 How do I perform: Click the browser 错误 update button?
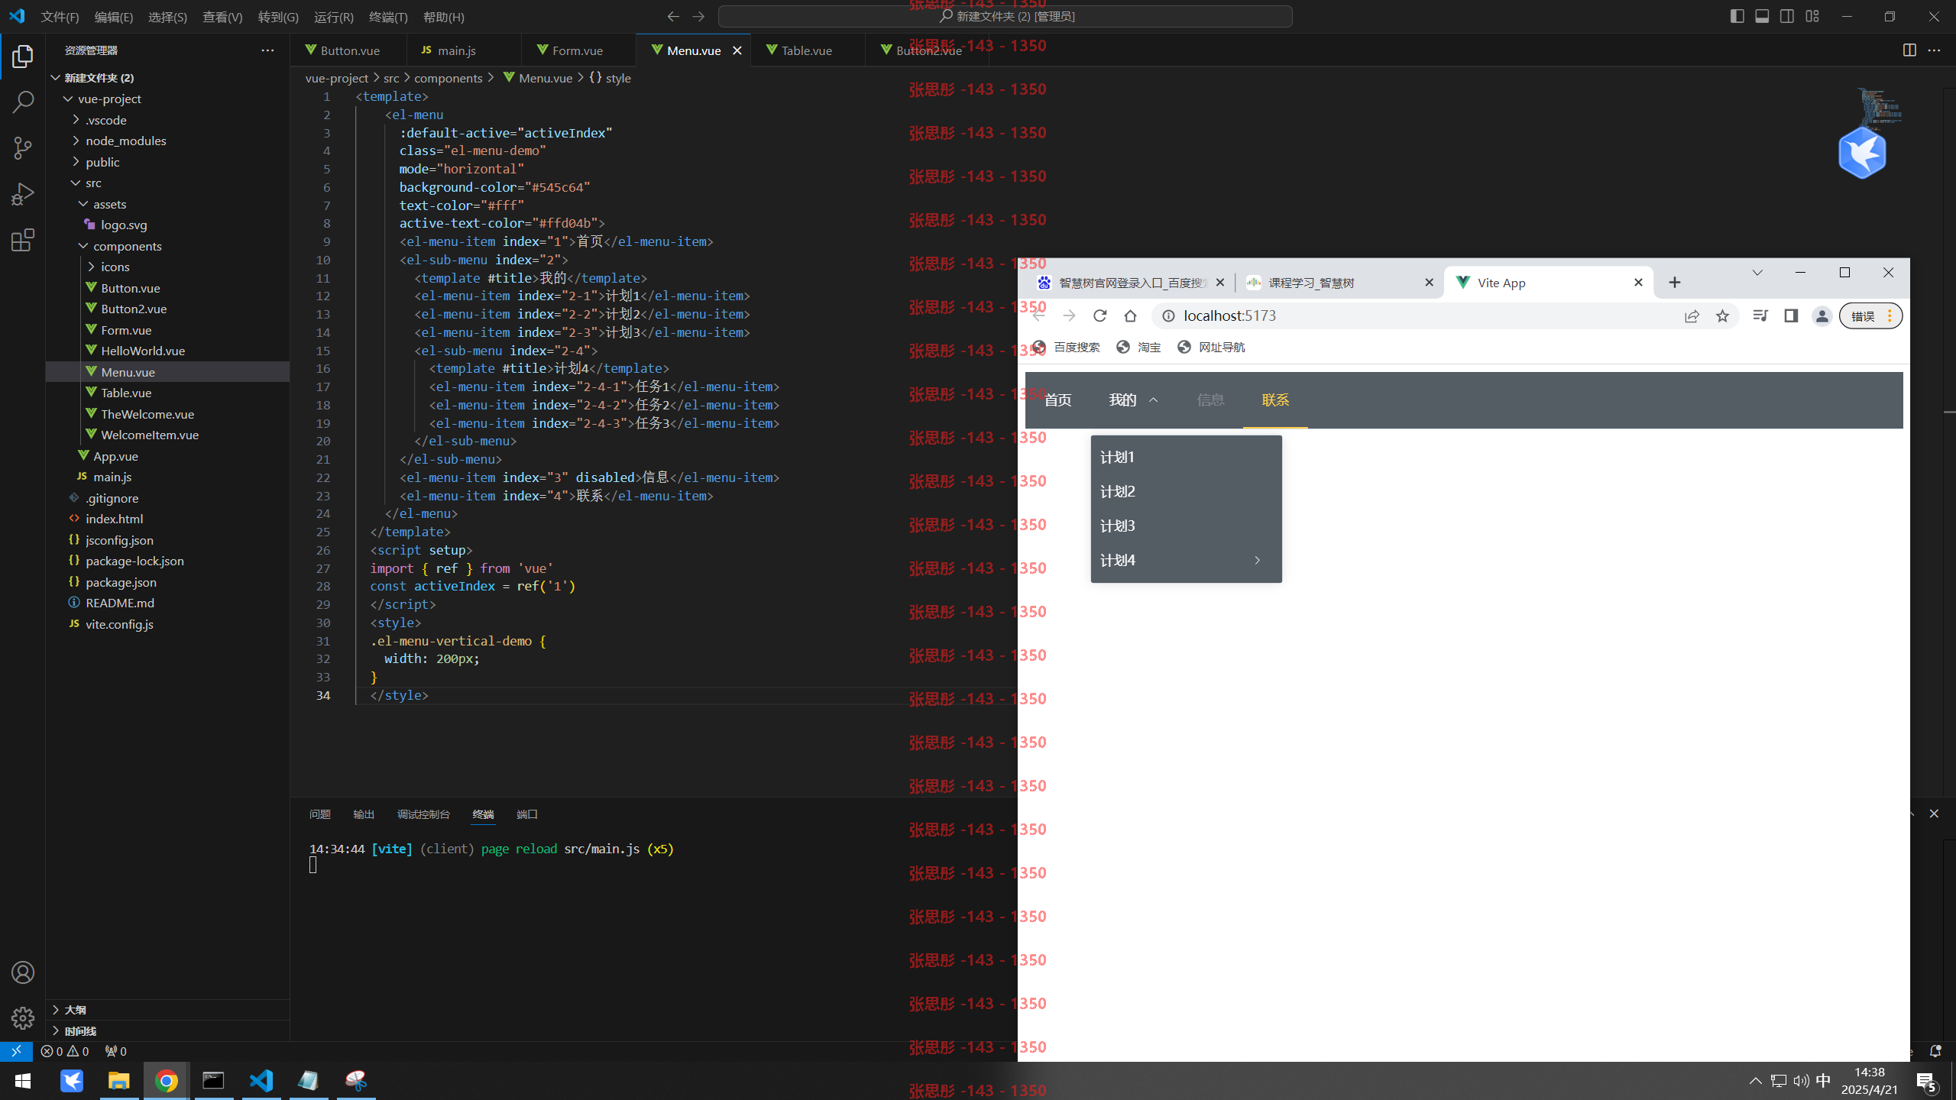(1870, 315)
